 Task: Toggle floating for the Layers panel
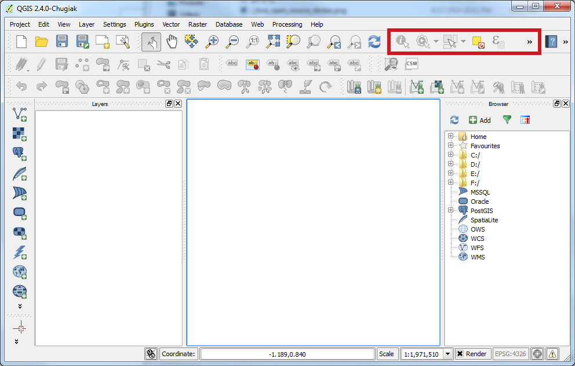169,104
